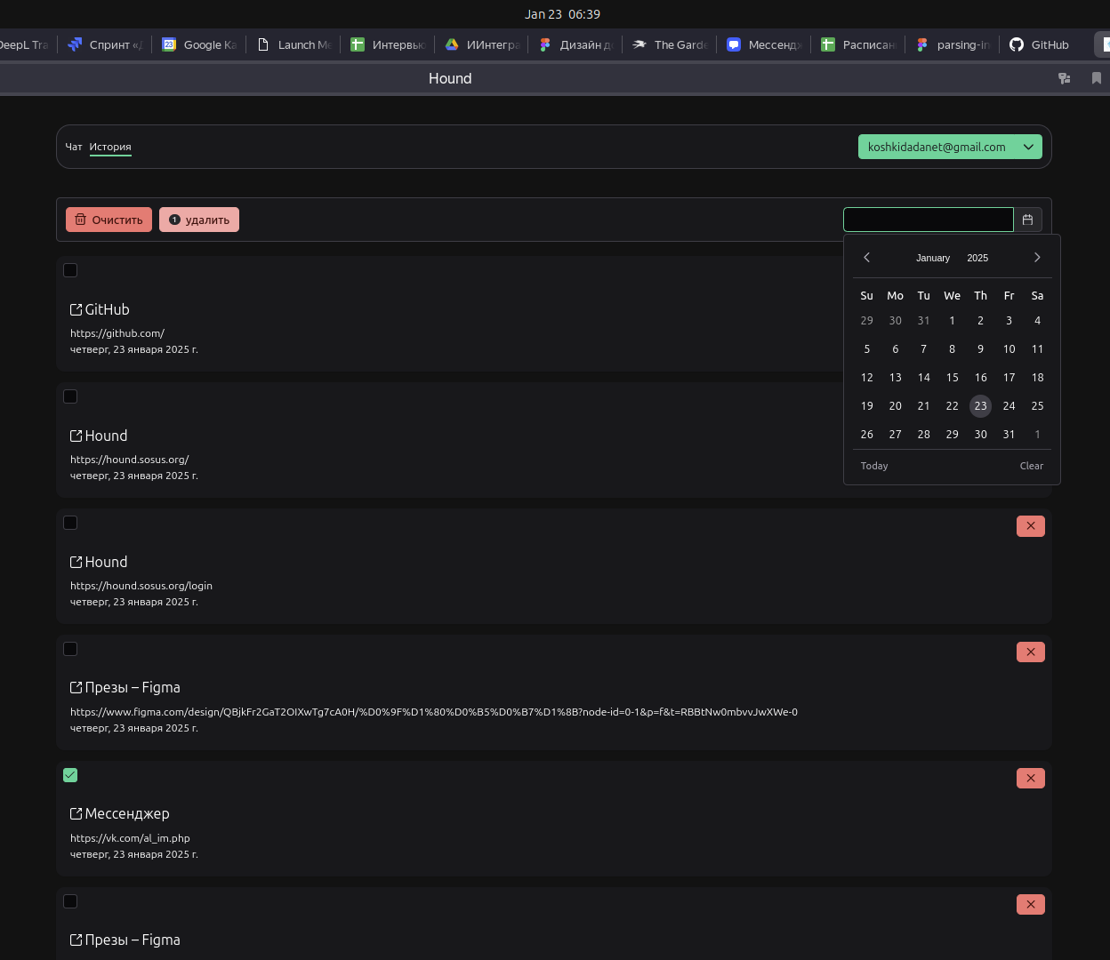
Task: Click the extensions icon beside the bookmark
Action: (x=1064, y=78)
